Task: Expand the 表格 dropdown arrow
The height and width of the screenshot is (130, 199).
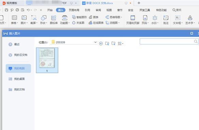Action: click(17, 23)
